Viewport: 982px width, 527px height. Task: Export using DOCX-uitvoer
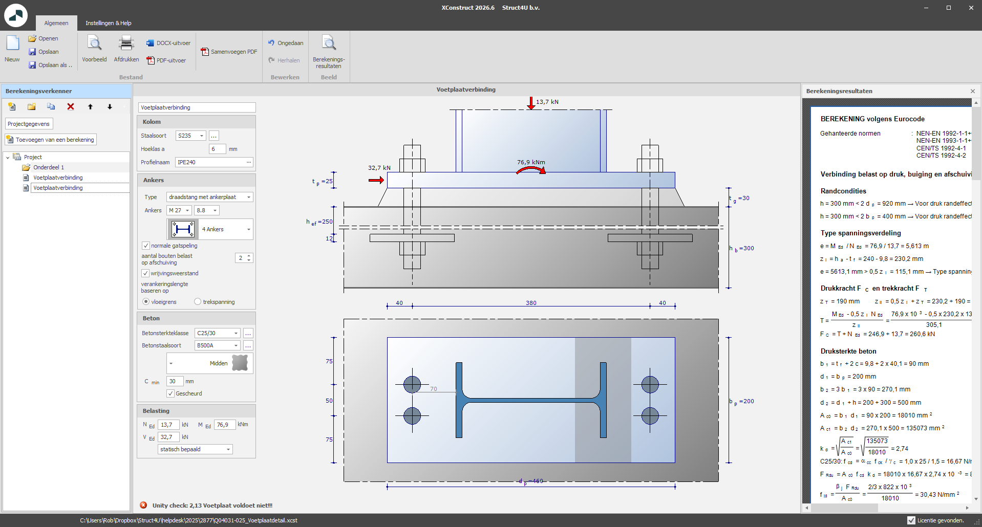168,43
